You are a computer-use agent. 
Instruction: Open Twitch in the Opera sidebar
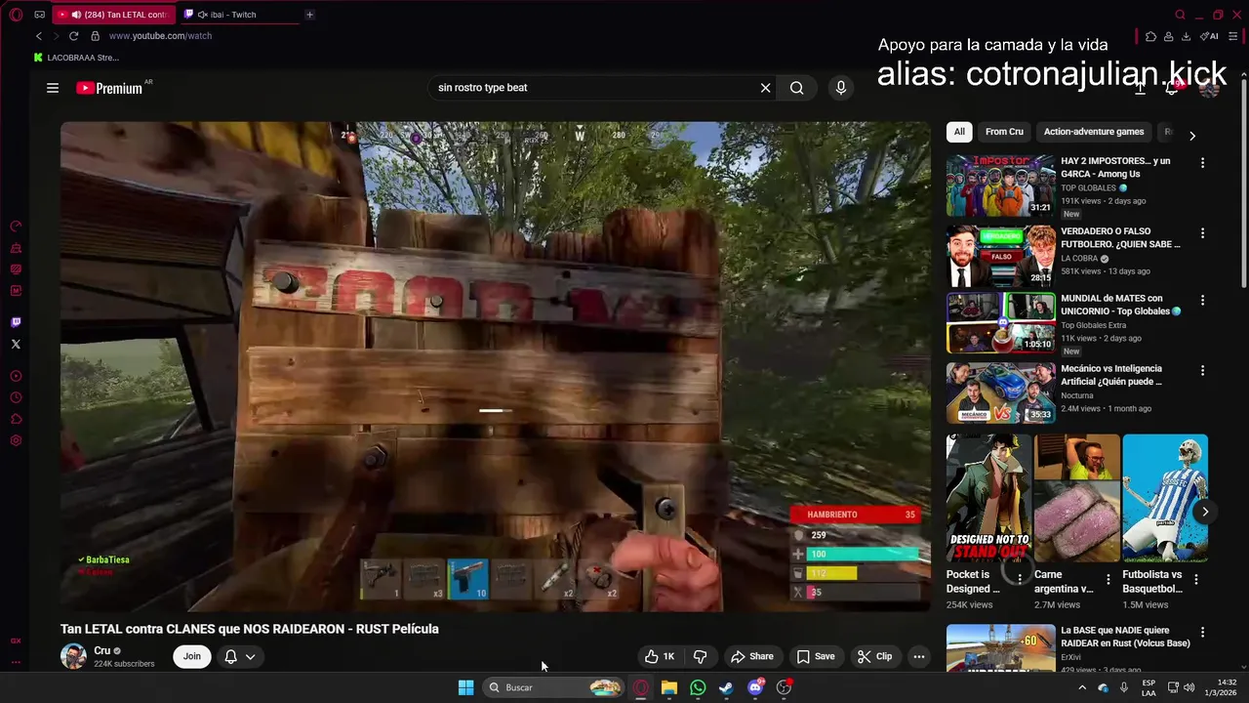(x=16, y=322)
